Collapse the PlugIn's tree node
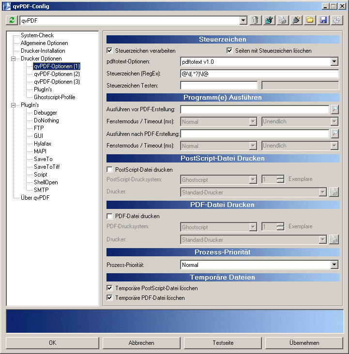Viewport: 349px width, 354px height. [14, 105]
